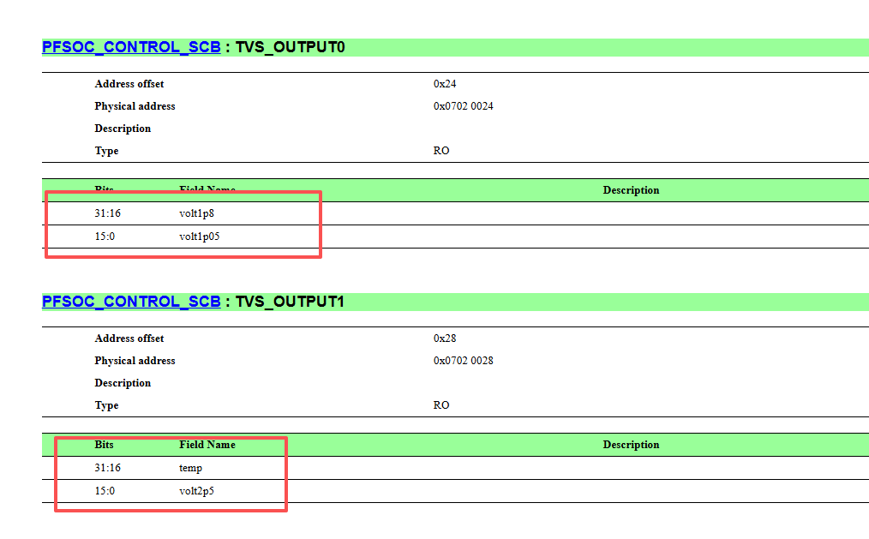
Task: Click the volt2p5 field name
Action: click(x=196, y=491)
